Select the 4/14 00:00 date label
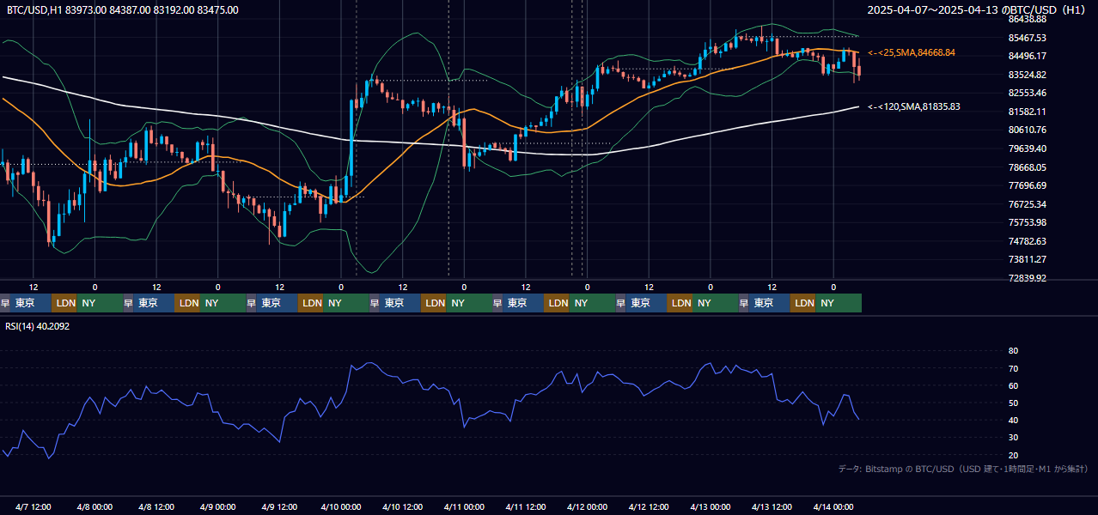The width and height of the screenshot is (1098, 515). pyautogui.click(x=833, y=506)
